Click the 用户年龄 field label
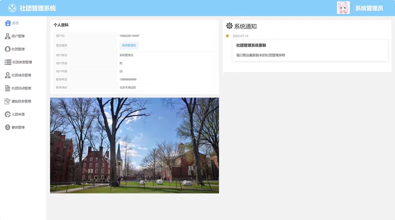This screenshot has height=220, width=395. 61,71
